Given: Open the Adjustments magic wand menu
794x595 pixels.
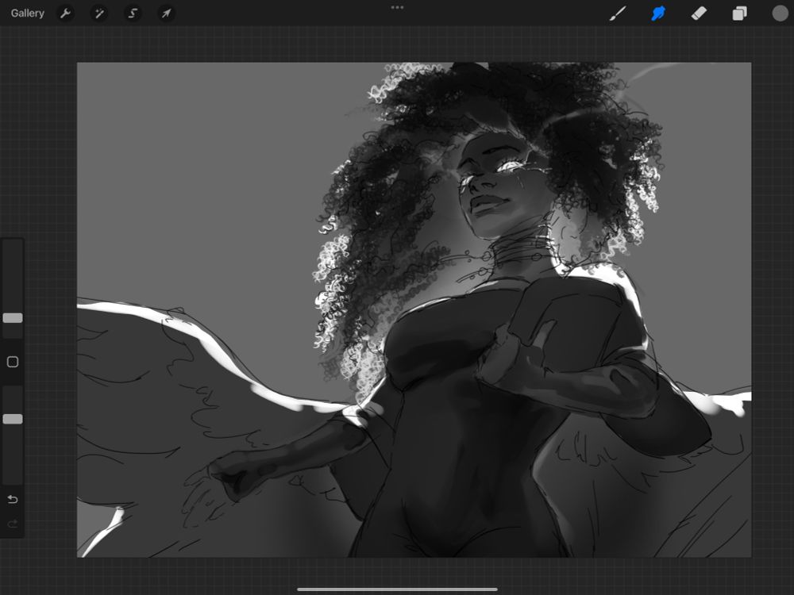Looking at the screenshot, I should pos(98,13).
